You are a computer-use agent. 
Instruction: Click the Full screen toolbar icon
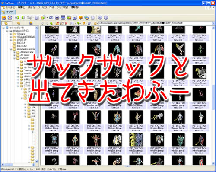(x=10, y=18)
